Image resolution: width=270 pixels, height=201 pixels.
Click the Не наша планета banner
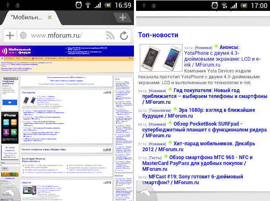[x=10, y=152]
